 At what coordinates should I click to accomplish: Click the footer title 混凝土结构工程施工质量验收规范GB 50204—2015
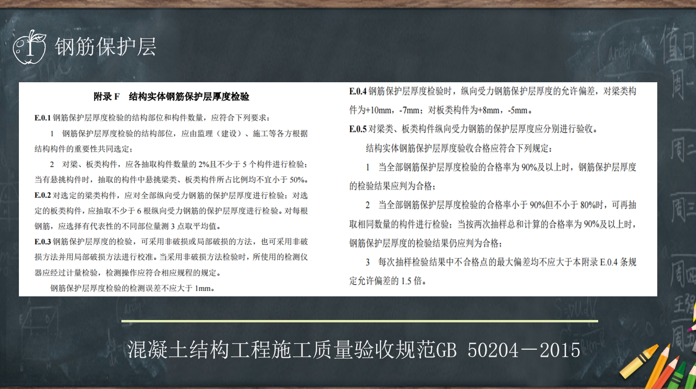pyautogui.click(x=354, y=350)
